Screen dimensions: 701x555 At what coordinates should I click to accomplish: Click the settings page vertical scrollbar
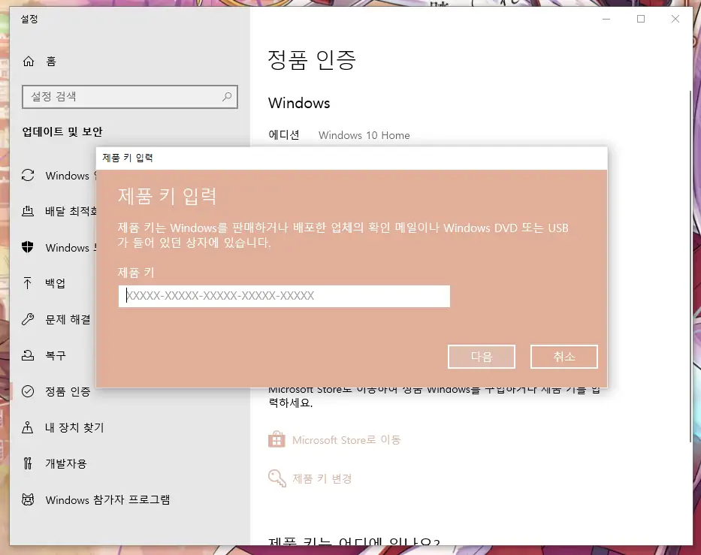pyautogui.click(x=690, y=267)
